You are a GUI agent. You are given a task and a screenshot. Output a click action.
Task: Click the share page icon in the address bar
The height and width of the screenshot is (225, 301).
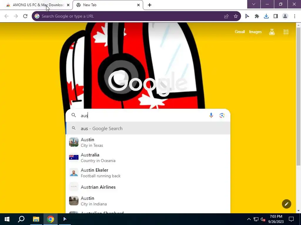pos(226,16)
